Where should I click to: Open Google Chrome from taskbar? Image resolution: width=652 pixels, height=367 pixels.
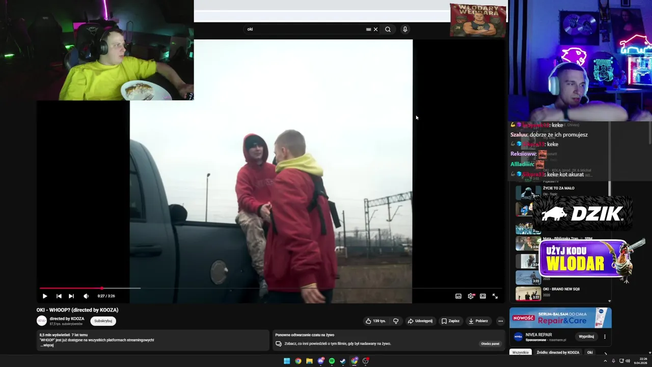click(x=298, y=361)
